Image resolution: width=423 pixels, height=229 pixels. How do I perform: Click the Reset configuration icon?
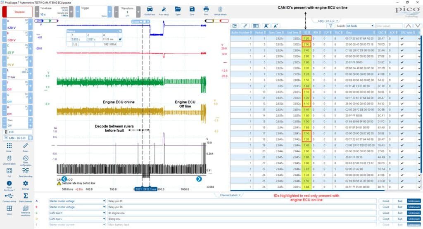25,160
